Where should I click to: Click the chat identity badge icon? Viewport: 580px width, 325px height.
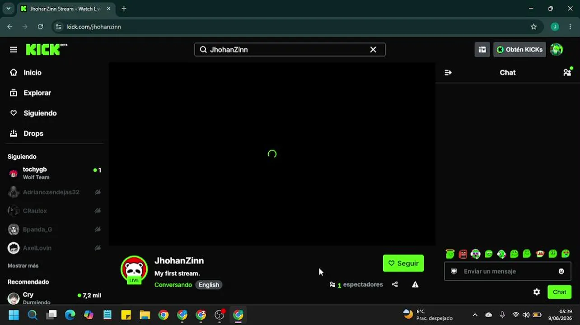pos(454,271)
